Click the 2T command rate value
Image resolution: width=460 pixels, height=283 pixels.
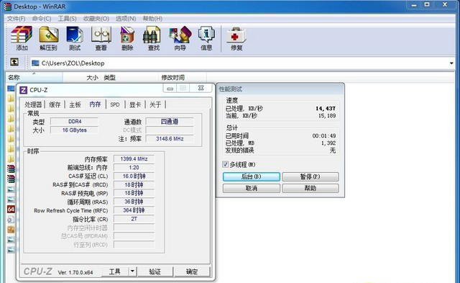pos(134,219)
